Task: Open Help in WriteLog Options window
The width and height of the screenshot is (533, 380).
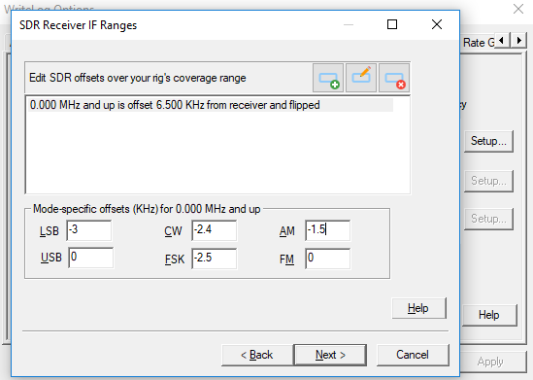Action: coord(489,315)
